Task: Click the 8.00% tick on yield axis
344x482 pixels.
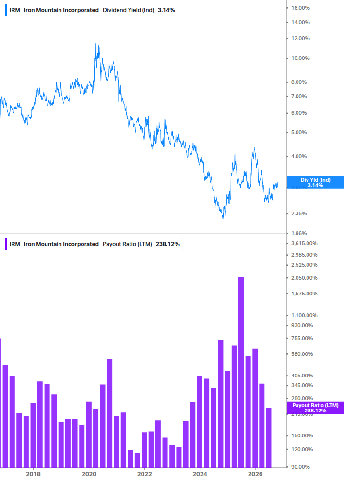Action: tap(299, 82)
